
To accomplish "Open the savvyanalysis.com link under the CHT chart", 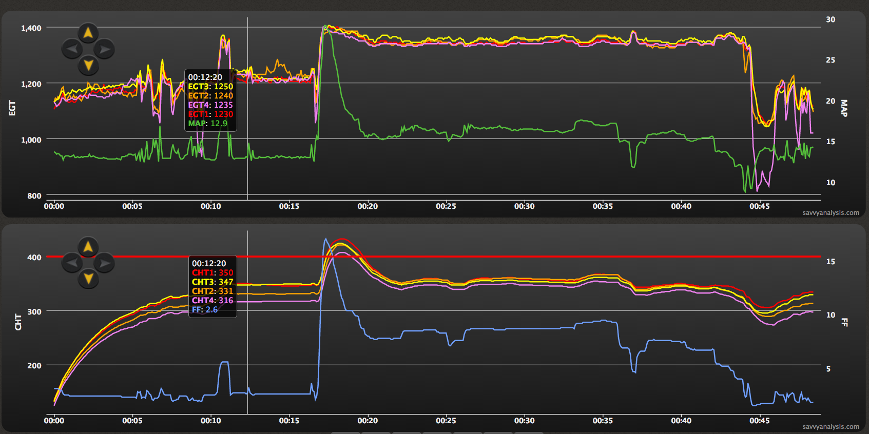I will coord(831,427).
